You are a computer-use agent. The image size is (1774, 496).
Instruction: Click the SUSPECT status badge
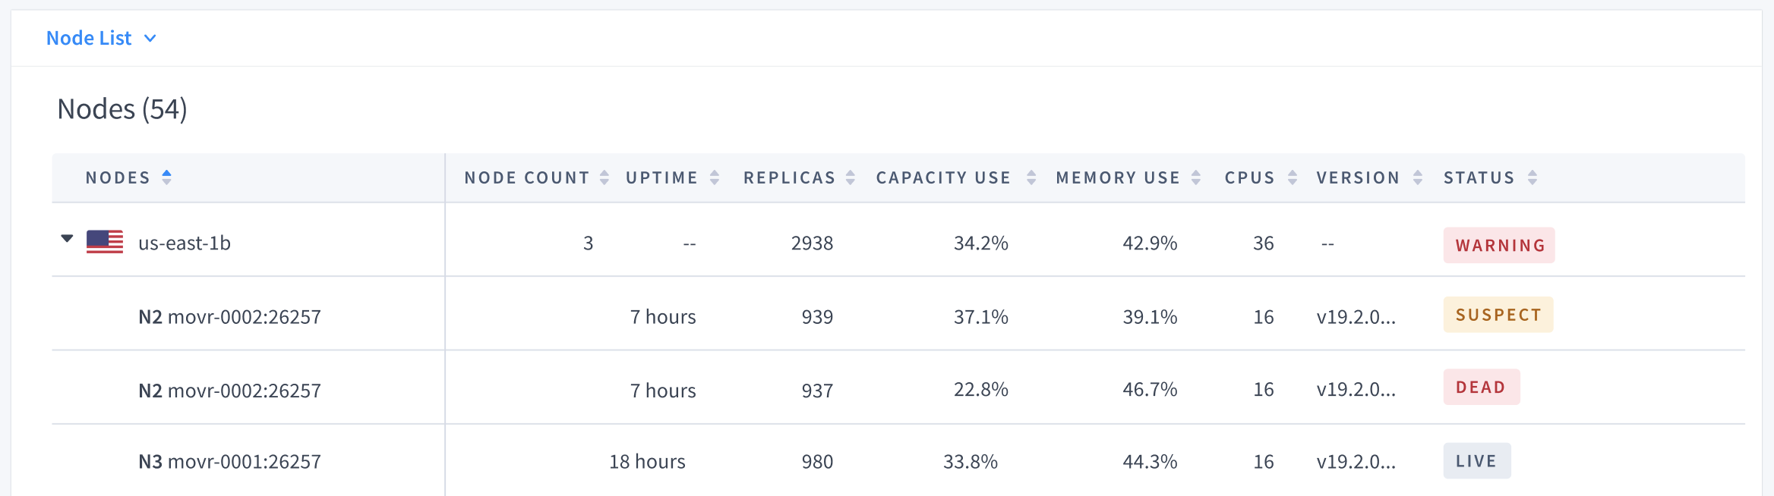click(1498, 313)
